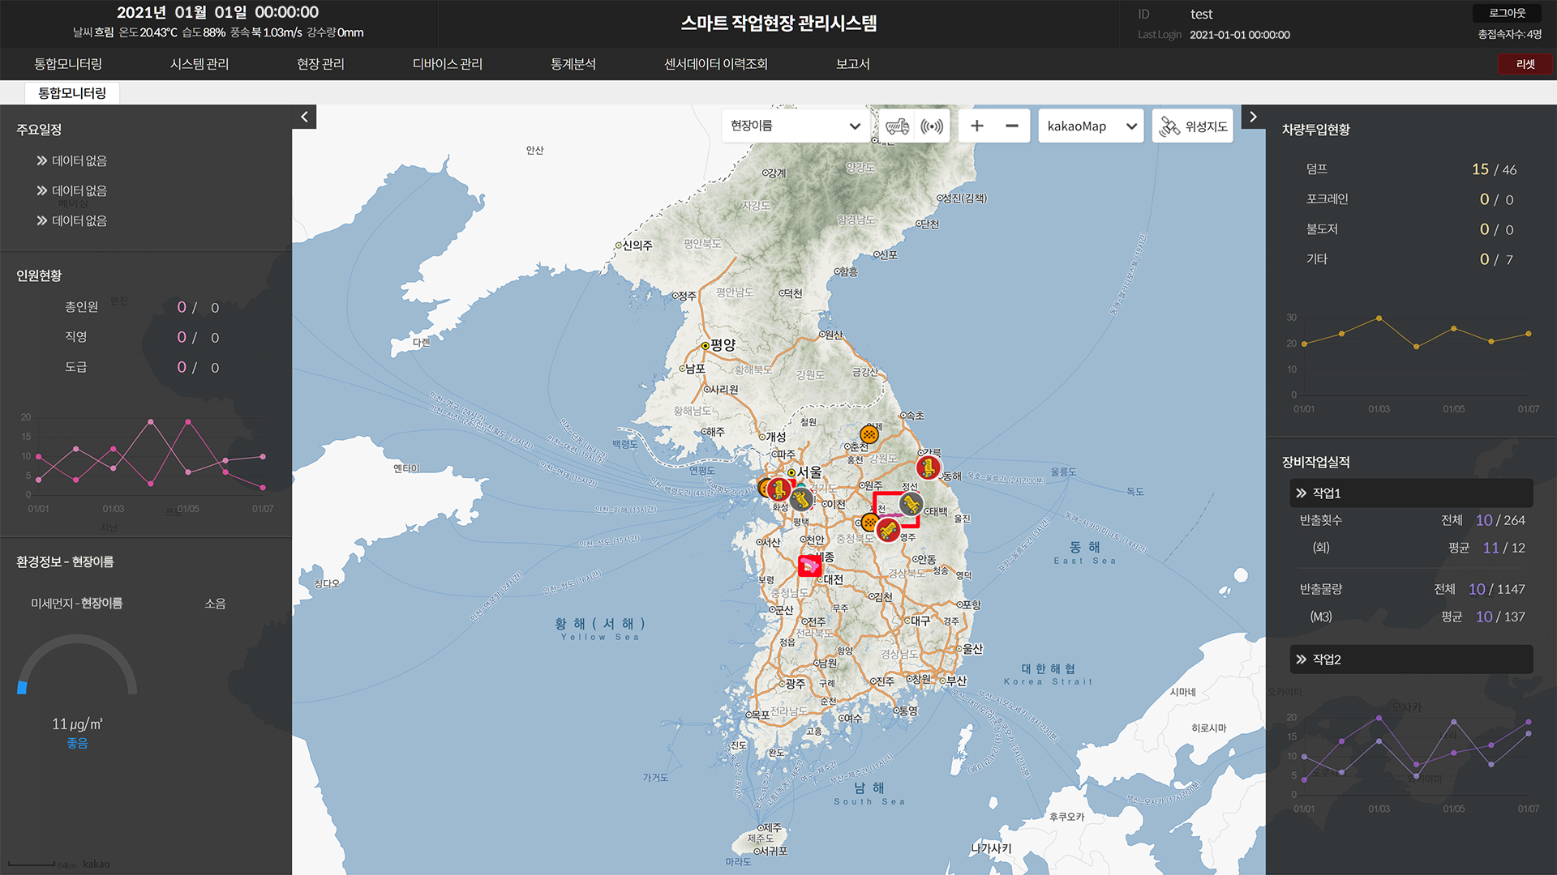Click second 데이터 없음 schedule entry
1557x875 pixels.
coord(71,190)
